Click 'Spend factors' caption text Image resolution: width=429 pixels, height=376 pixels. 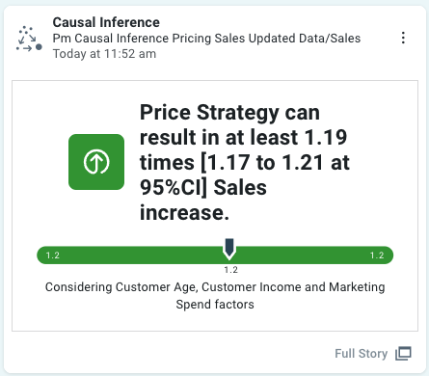pos(215,304)
